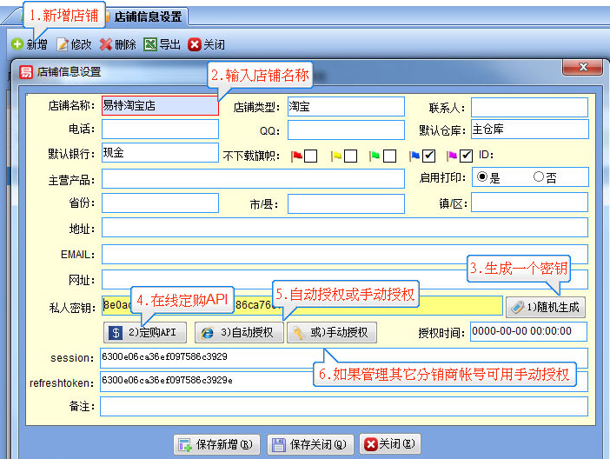Open the 默认银行 combo box showing 现金
This screenshot has width=610, height=459.
(160, 152)
